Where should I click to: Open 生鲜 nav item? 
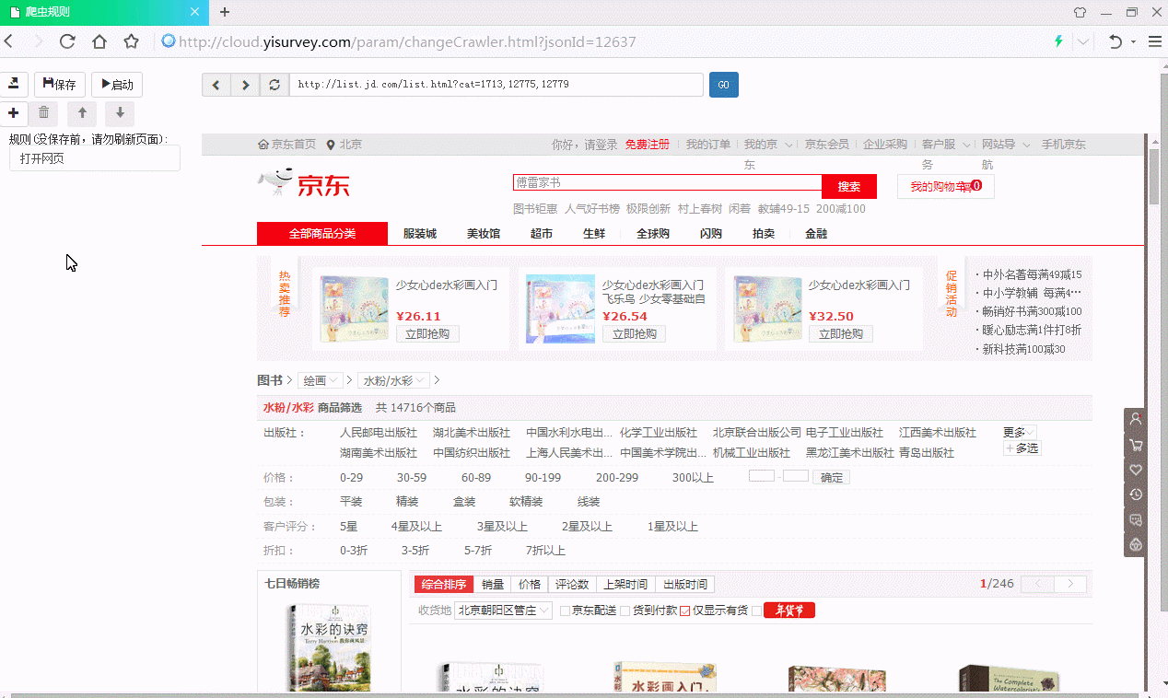pos(594,234)
